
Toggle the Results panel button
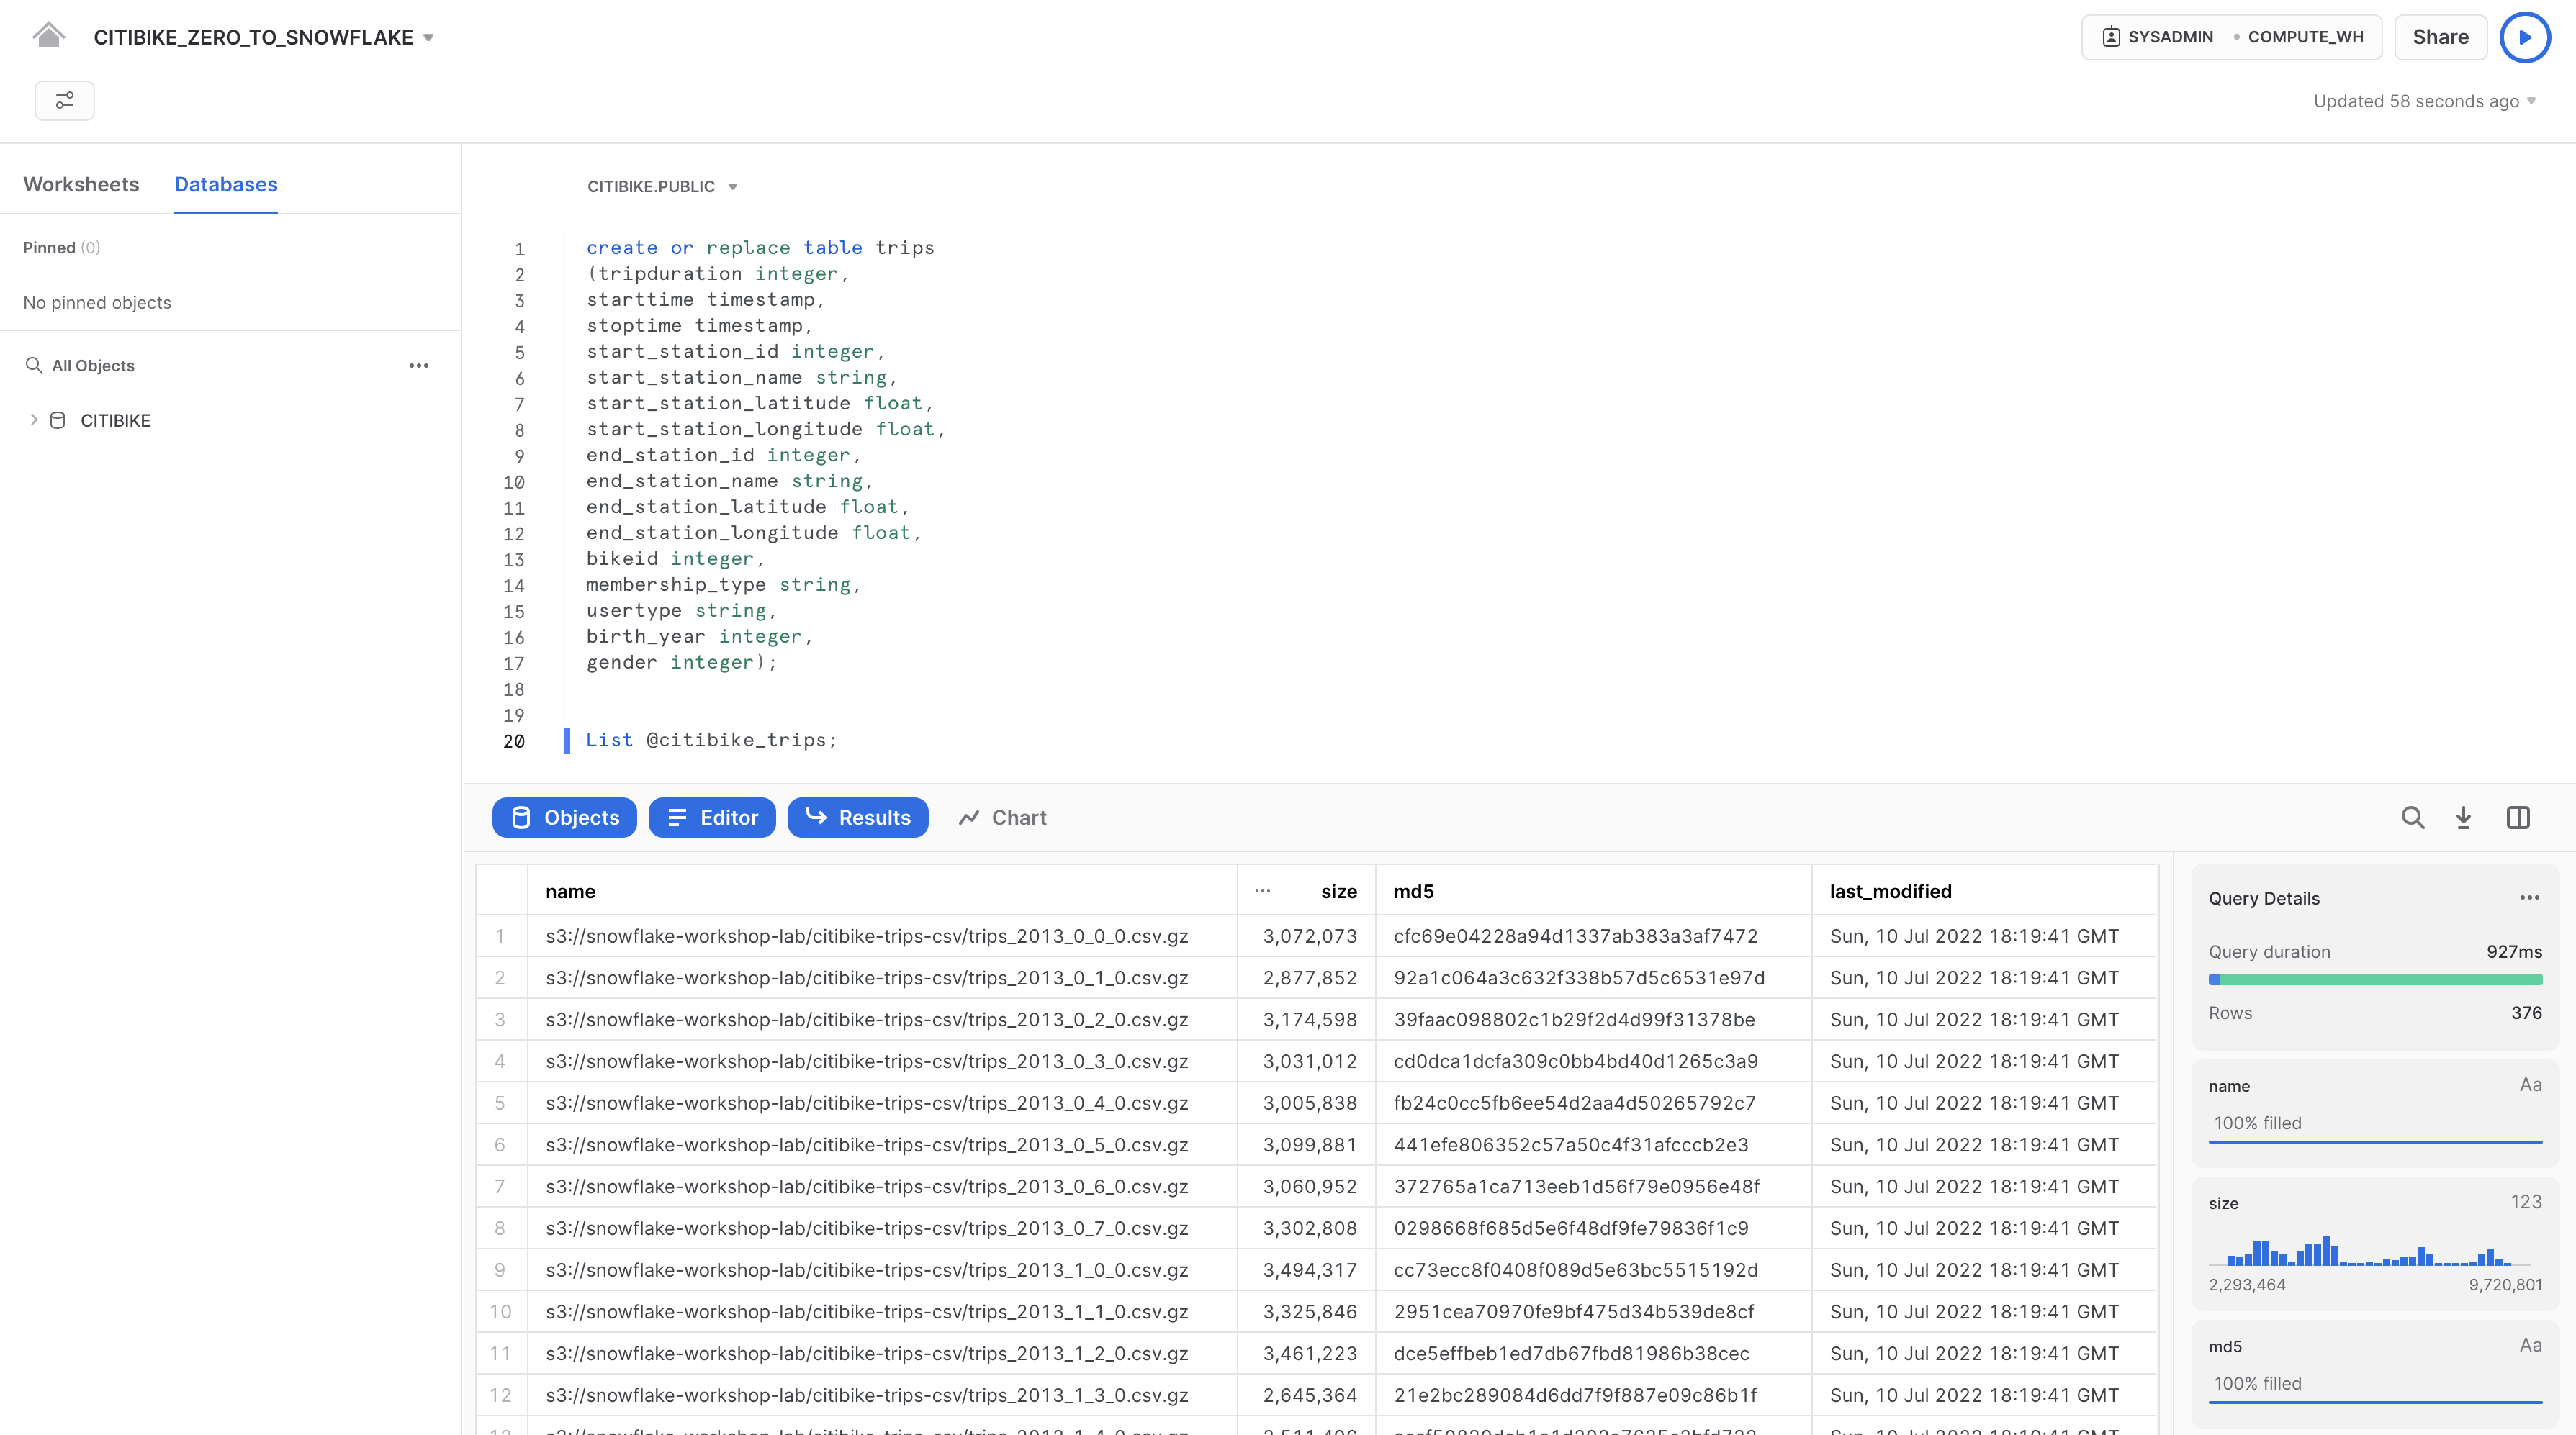coord(857,818)
